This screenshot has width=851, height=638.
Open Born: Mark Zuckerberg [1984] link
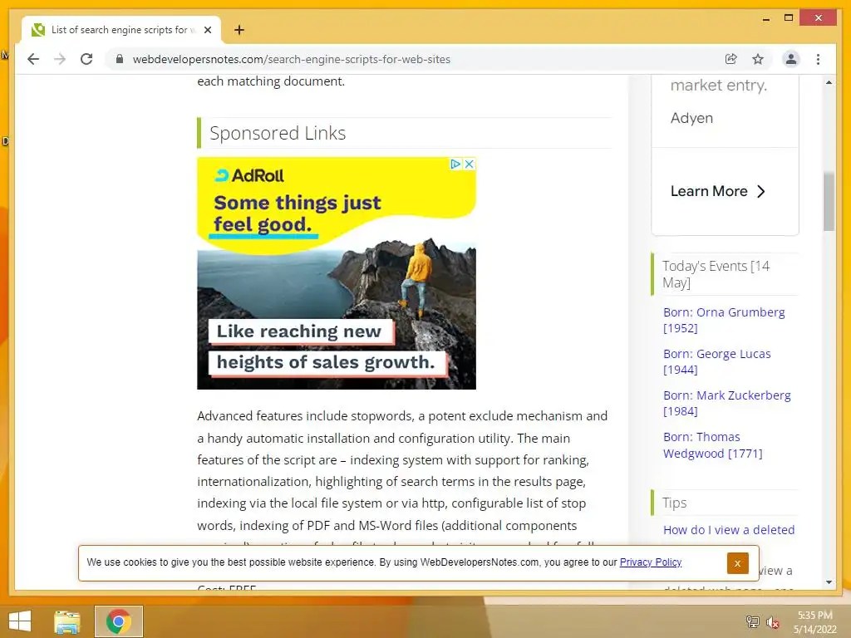(x=726, y=403)
